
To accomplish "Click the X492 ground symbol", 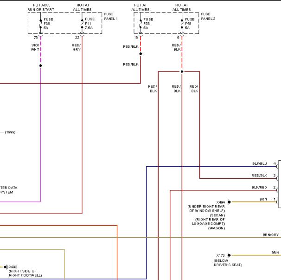I will point(6,267).
